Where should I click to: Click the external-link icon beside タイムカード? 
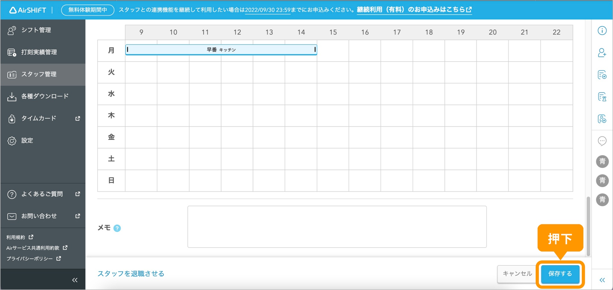coord(77,118)
